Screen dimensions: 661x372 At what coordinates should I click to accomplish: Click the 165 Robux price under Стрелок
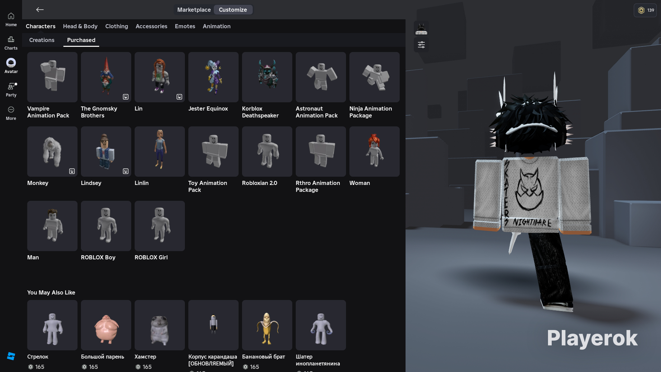pyautogui.click(x=36, y=367)
